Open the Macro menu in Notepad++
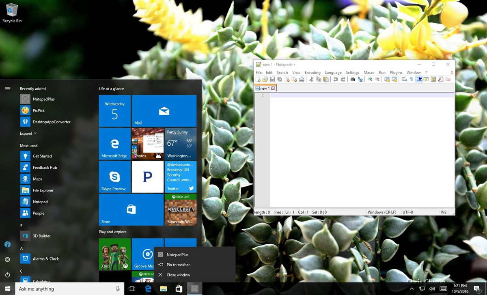Image resolution: width=487 pixels, height=295 pixels. pos(369,72)
